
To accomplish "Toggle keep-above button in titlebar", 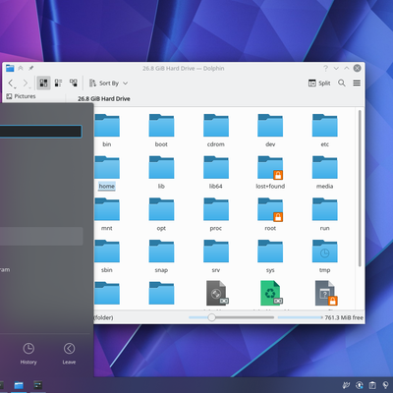I will (21, 68).
